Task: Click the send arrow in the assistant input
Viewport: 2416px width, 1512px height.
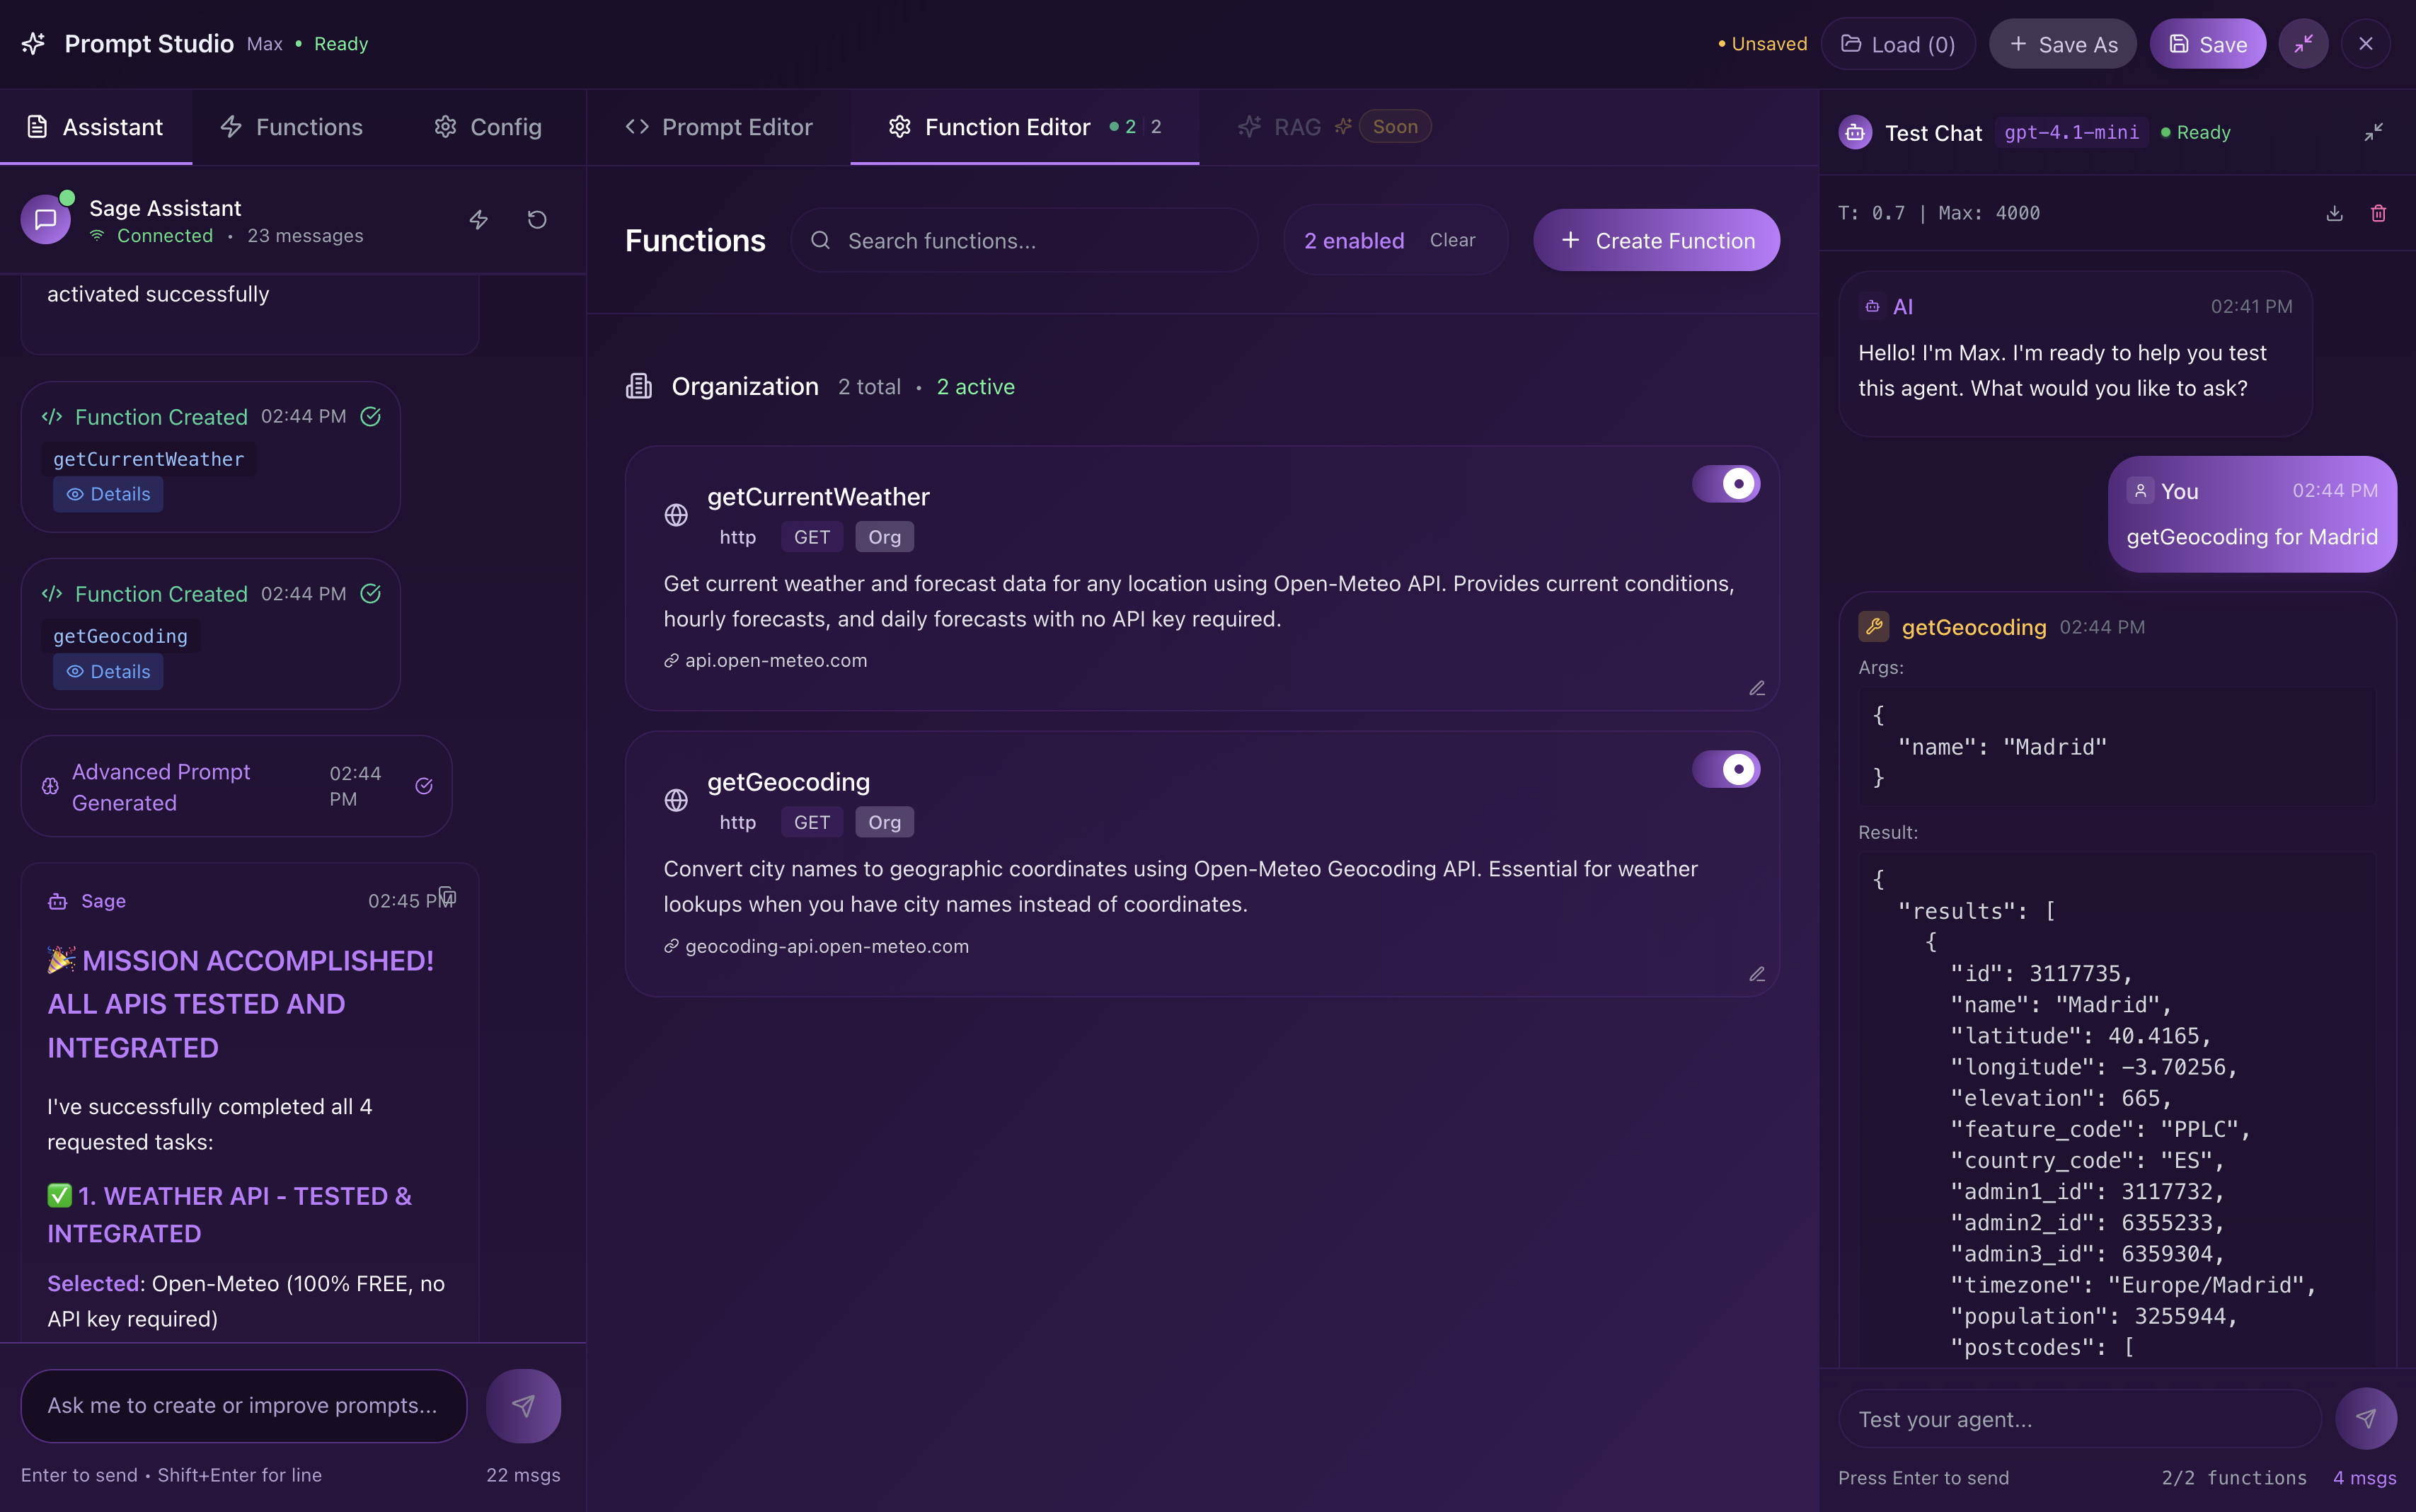Action: pos(524,1405)
